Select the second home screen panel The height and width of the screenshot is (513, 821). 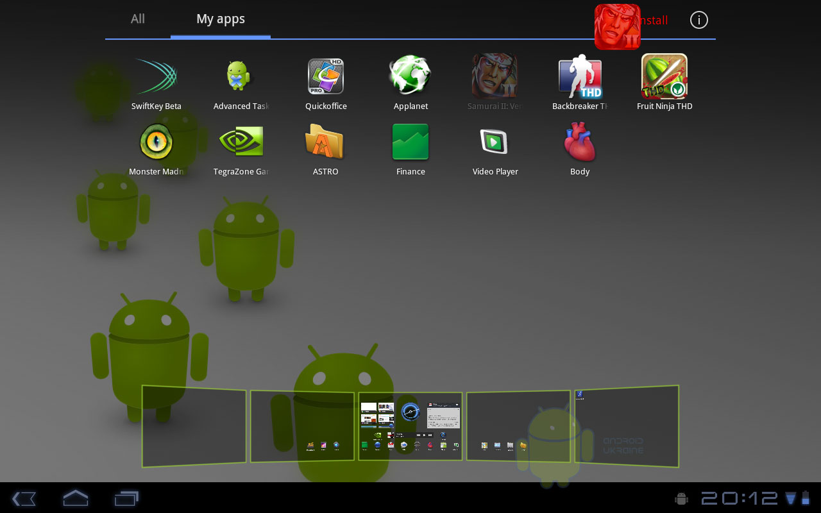tap(302, 426)
